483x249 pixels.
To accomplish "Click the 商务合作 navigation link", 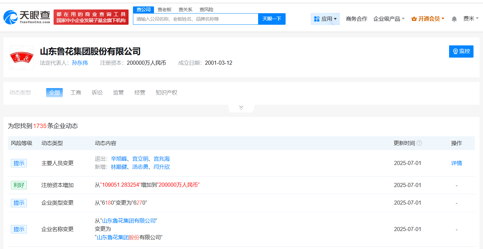I will [356, 19].
